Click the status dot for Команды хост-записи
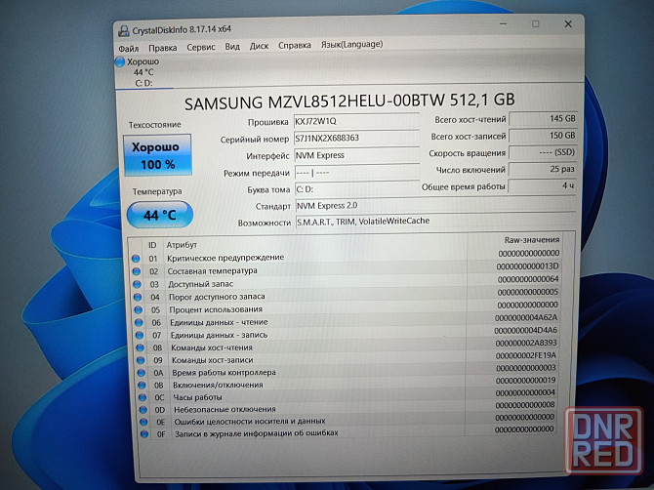 (x=141, y=360)
